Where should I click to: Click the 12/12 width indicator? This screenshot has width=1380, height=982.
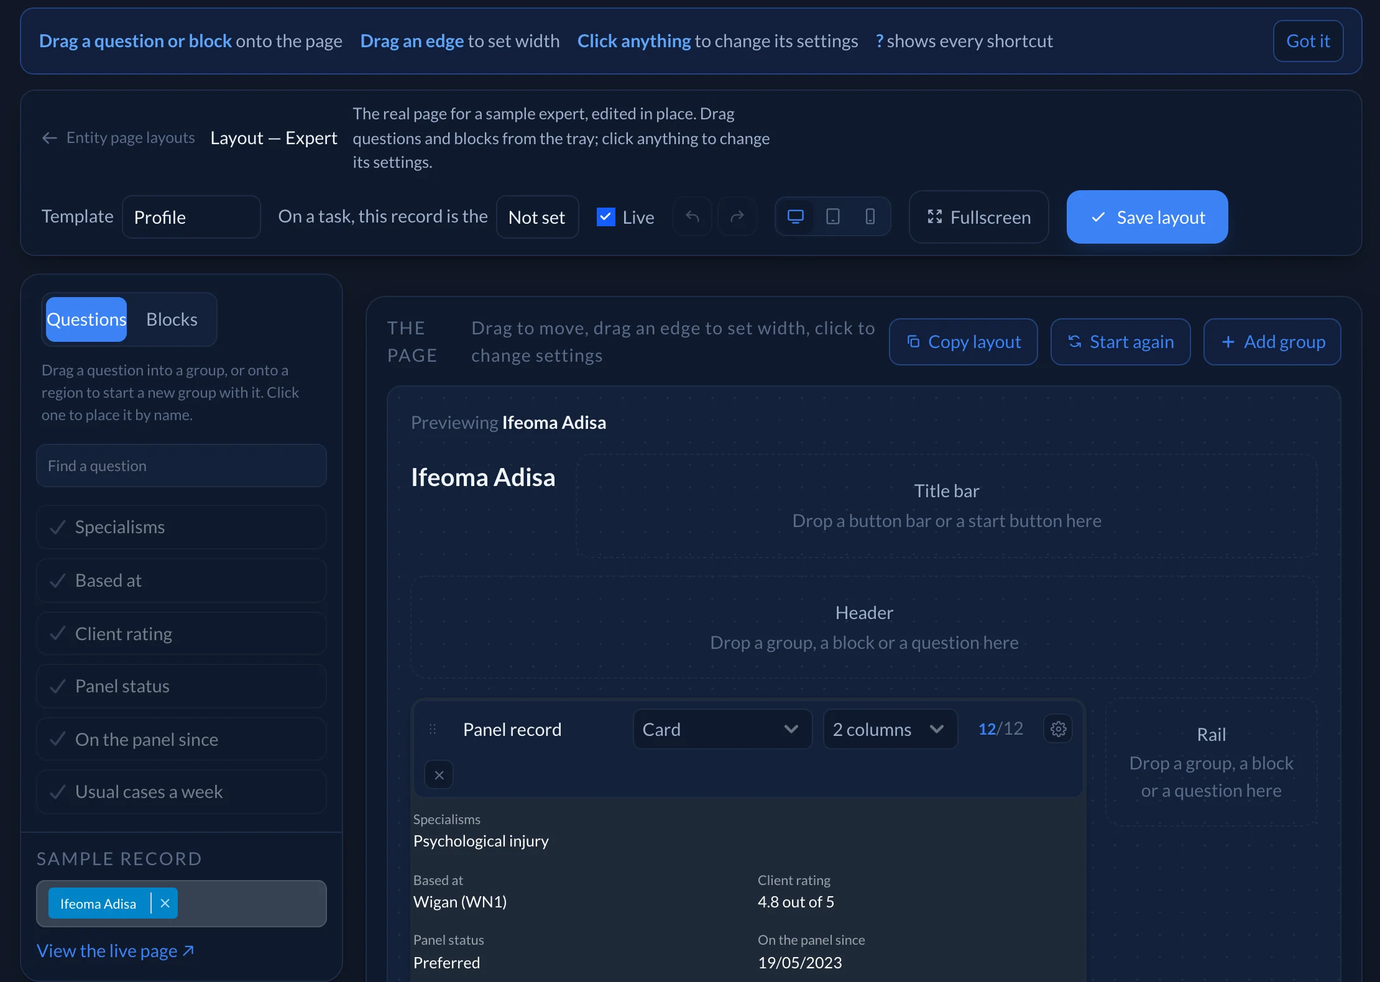click(1001, 728)
